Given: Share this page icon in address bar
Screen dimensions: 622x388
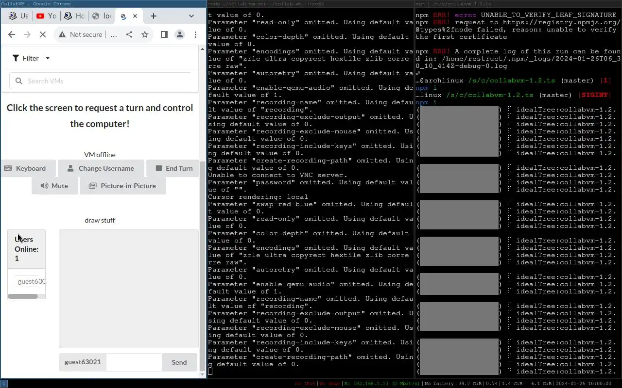Looking at the screenshot, I should [129, 34].
